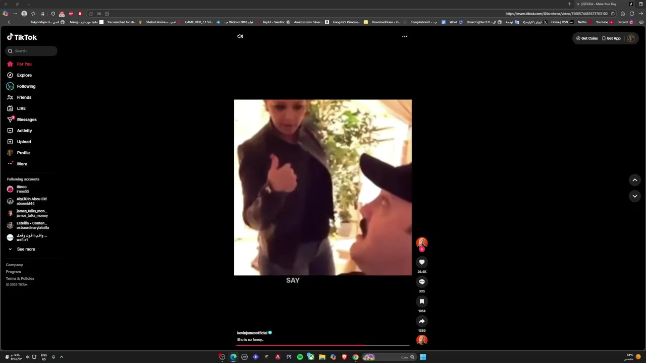This screenshot has width=646, height=363.
Task: Open the profile avatar at top right
Action: (631, 38)
